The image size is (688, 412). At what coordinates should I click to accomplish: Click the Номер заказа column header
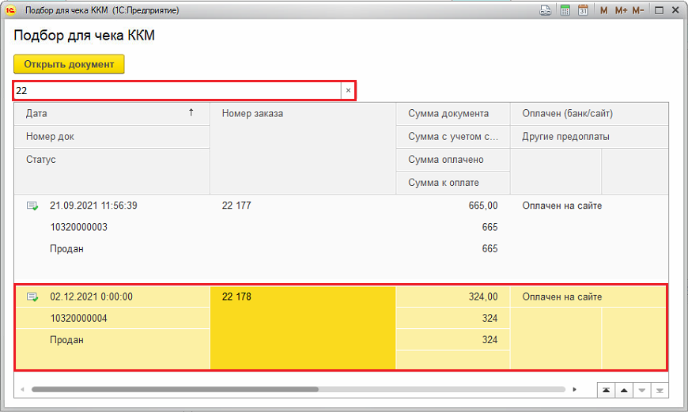[302, 114]
